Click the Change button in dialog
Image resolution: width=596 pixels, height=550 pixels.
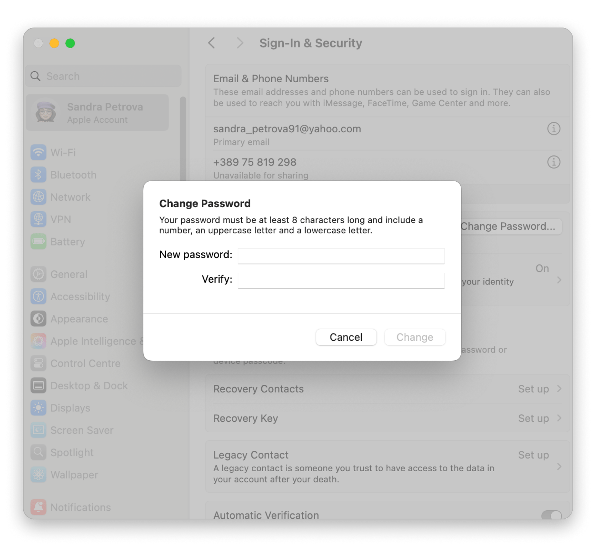point(415,337)
